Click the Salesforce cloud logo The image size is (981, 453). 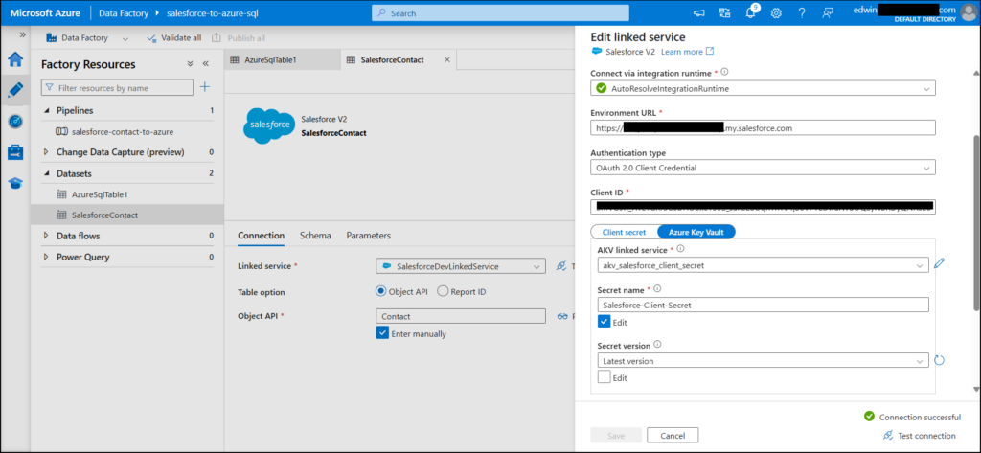pos(269,125)
